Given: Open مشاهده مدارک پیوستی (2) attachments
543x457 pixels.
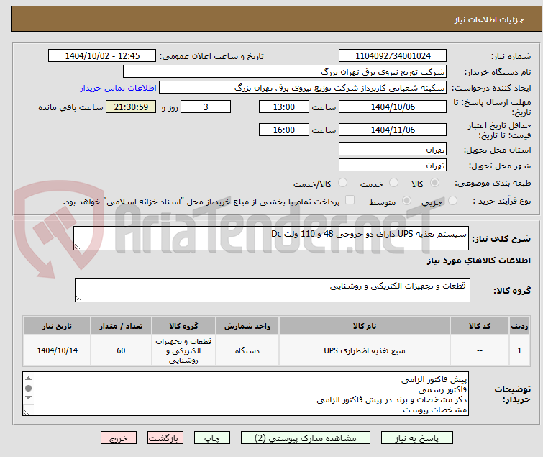Looking at the screenshot, I should tap(306, 438).
